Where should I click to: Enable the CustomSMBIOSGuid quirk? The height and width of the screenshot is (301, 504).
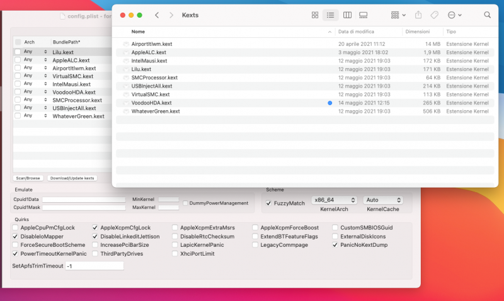point(335,227)
